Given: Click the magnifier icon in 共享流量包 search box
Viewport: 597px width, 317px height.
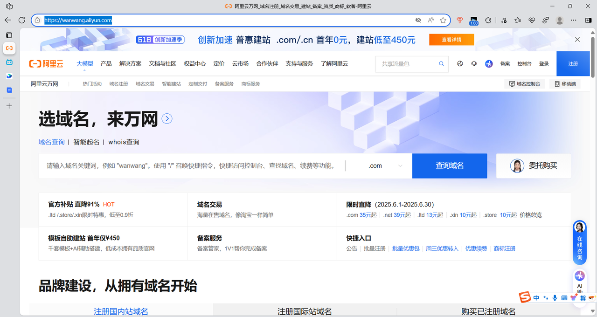Looking at the screenshot, I should point(441,64).
